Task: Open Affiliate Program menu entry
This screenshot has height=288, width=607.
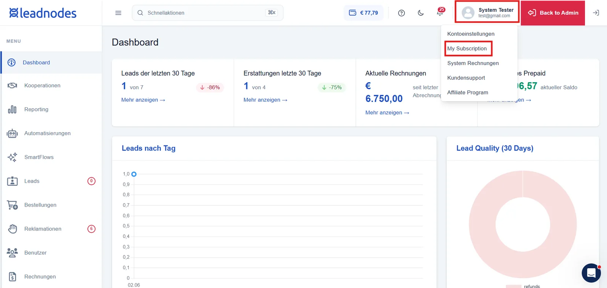Action: [468, 92]
